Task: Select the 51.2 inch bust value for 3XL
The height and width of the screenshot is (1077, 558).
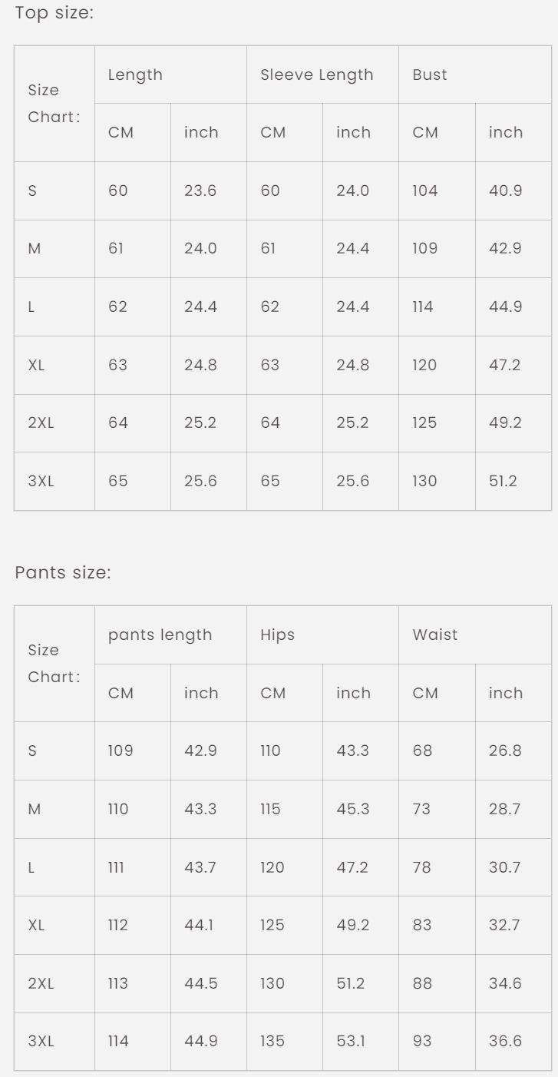Action: pos(503,481)
